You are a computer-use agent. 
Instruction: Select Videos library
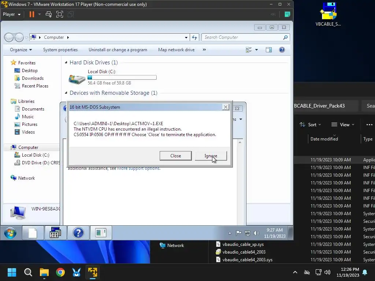(28, 132)
